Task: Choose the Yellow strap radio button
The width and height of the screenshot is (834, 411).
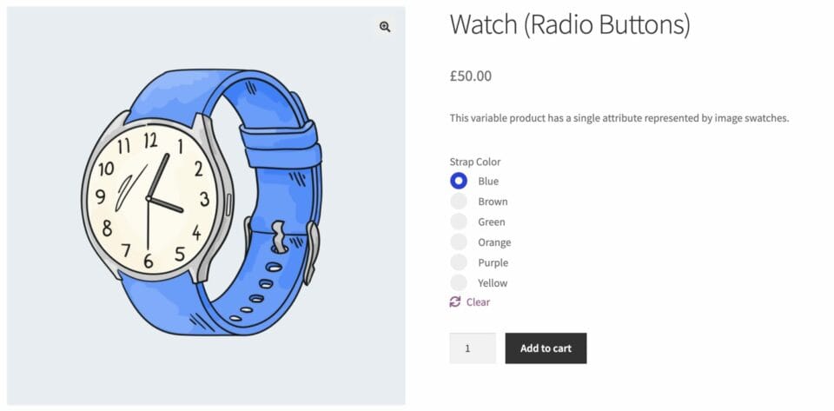Action: click(459, 283)
